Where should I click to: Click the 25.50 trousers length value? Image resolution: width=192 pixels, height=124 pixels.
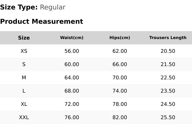168,117
